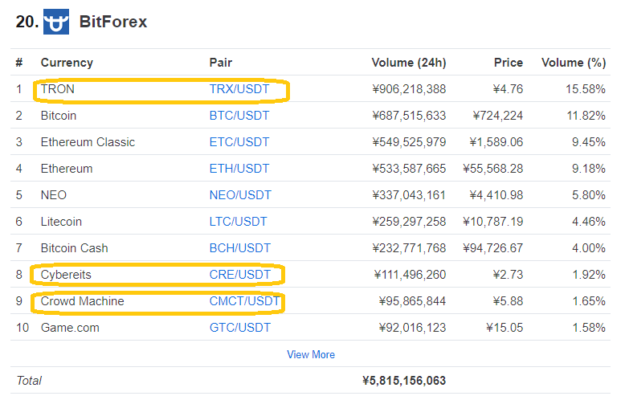Open the BTC/USDT pair link
The image size is (625, 396).
coord(239,116)
